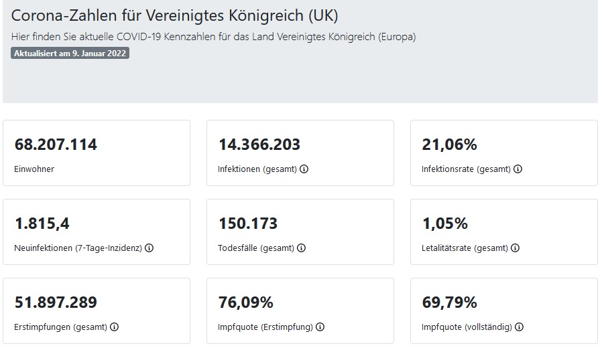Show info for Letalitätsrate (gesamt)
Screen dimensions: 604x350
515,248
